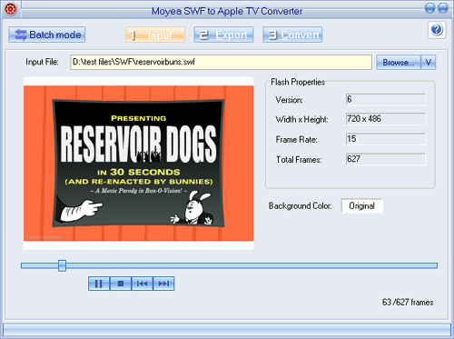Click the playback position slider handle

pos(62,265)
